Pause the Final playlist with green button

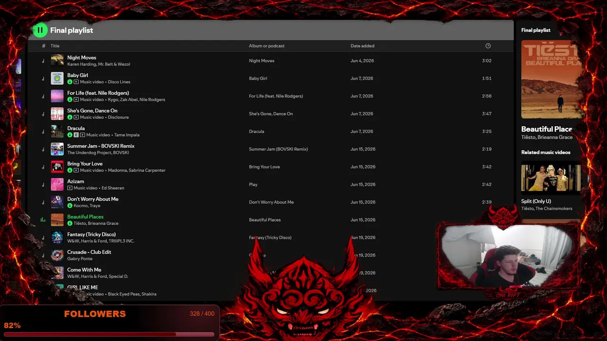40,30
